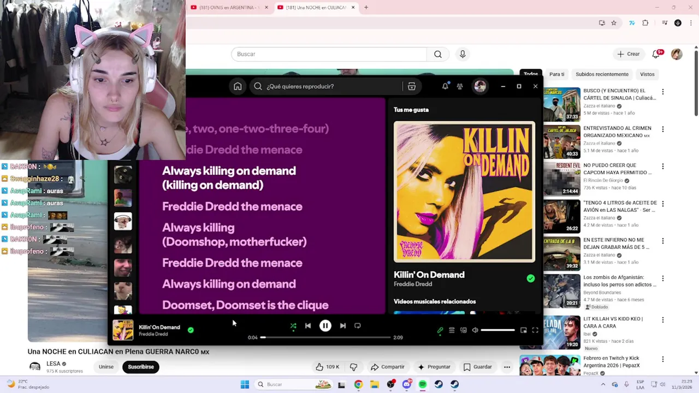Open options for 'ENTREVISTANDO AL CRIMEN ORGANIZADO' video

tap(662, 129)
